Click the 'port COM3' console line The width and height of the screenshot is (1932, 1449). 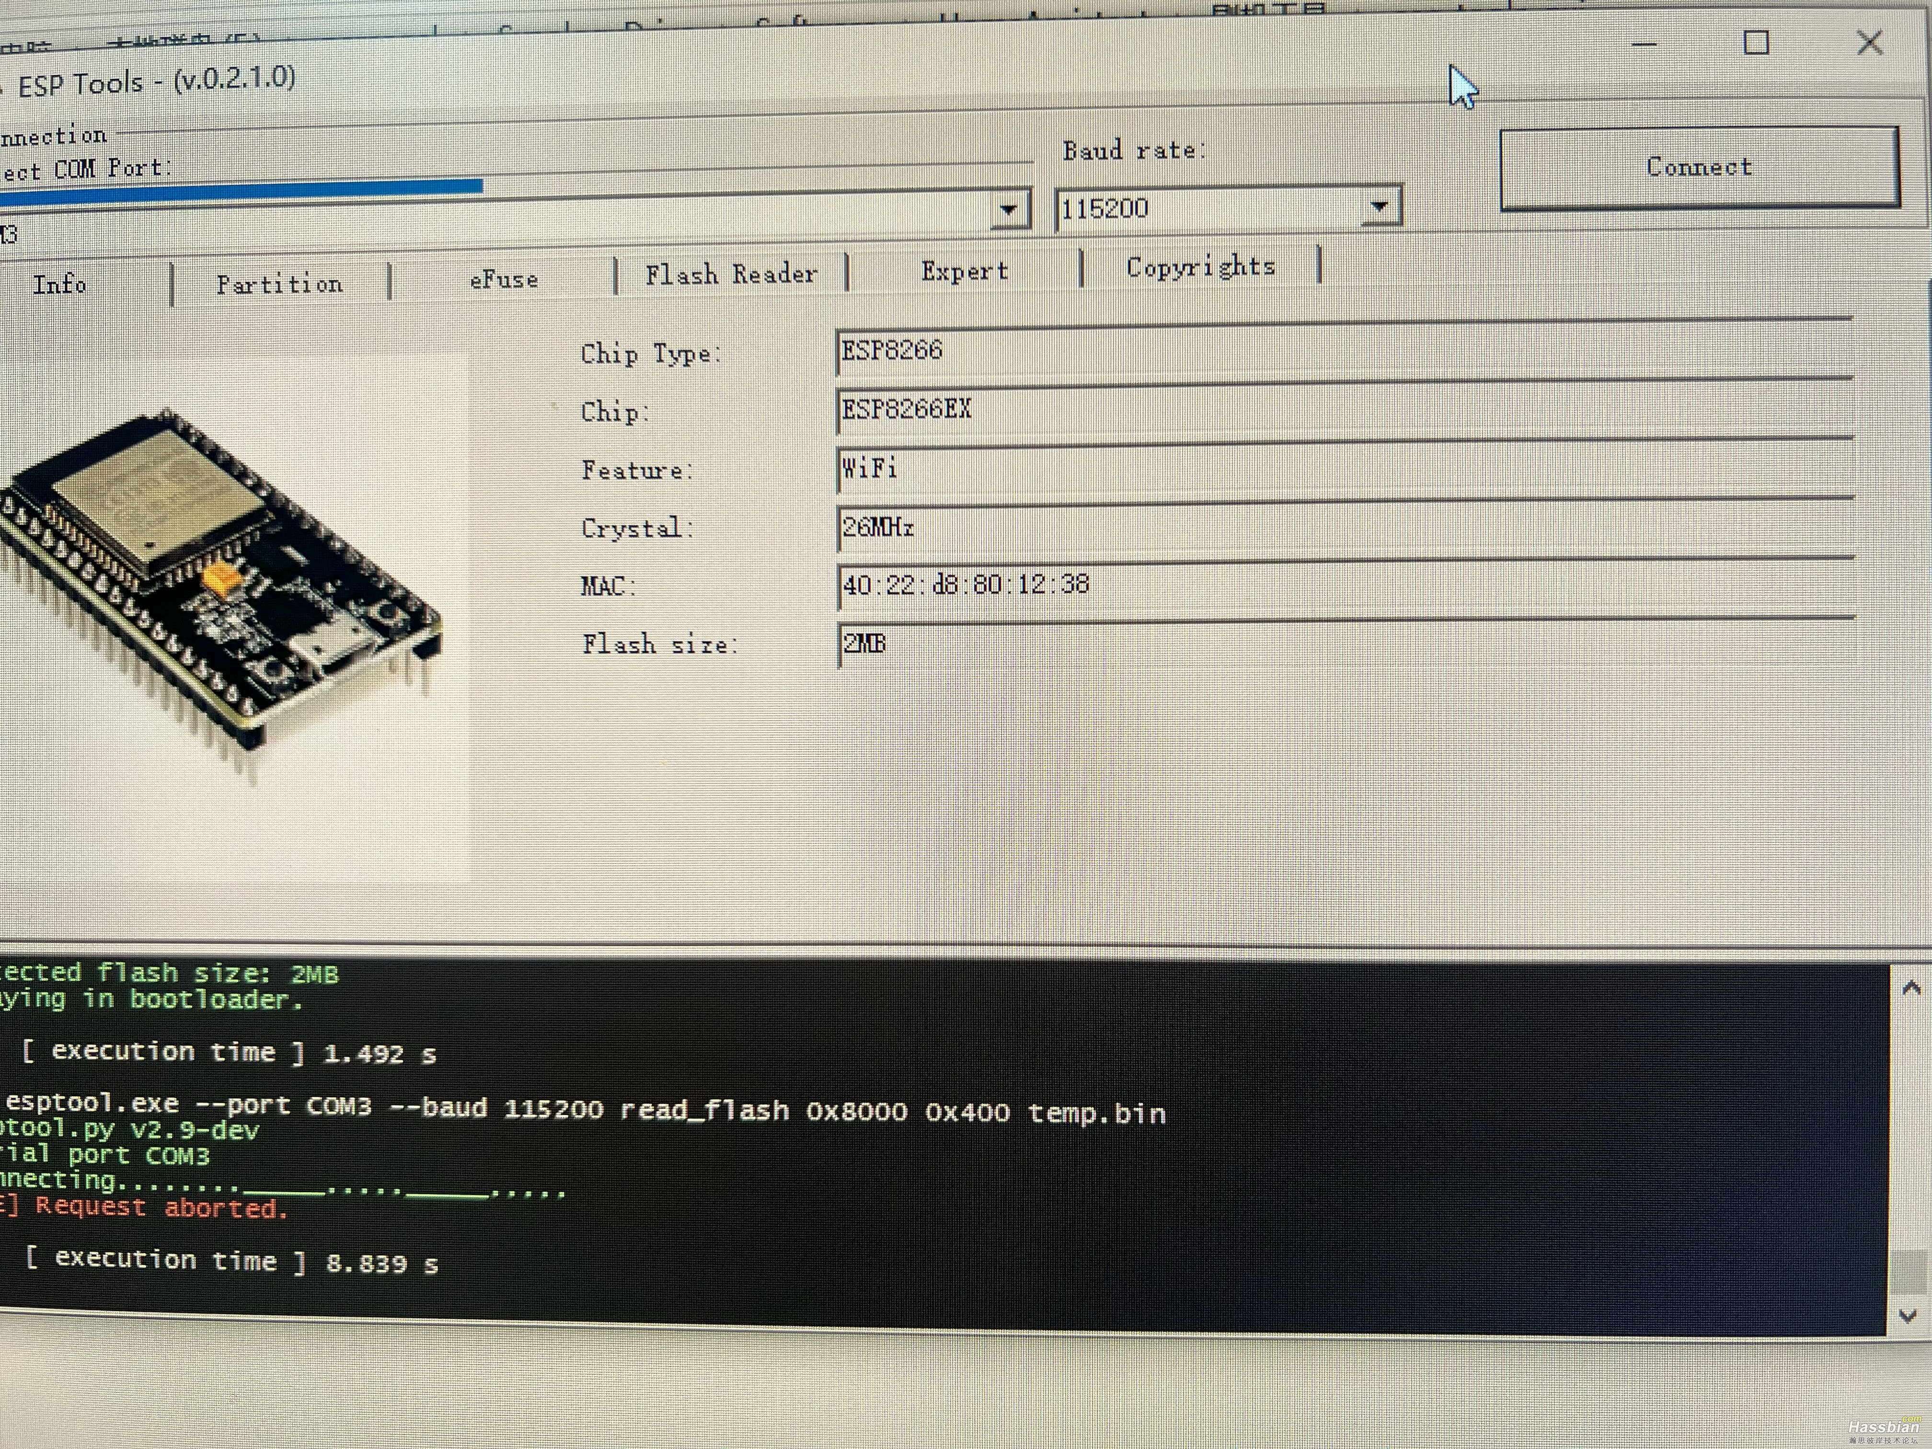(x=105, y=1155)
